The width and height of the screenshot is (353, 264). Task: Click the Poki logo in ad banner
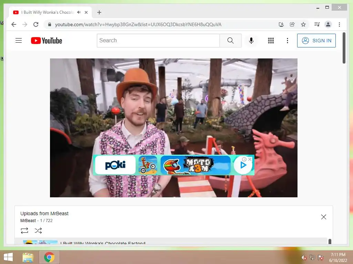pos(115,165)
